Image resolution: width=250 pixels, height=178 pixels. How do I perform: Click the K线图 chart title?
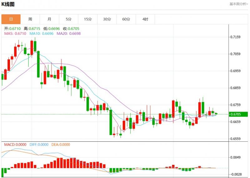[x=8, y=4]
